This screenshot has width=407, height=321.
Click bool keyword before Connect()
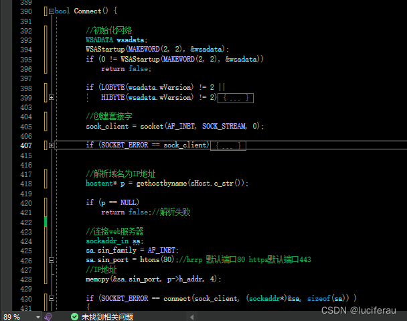[62, 11]
